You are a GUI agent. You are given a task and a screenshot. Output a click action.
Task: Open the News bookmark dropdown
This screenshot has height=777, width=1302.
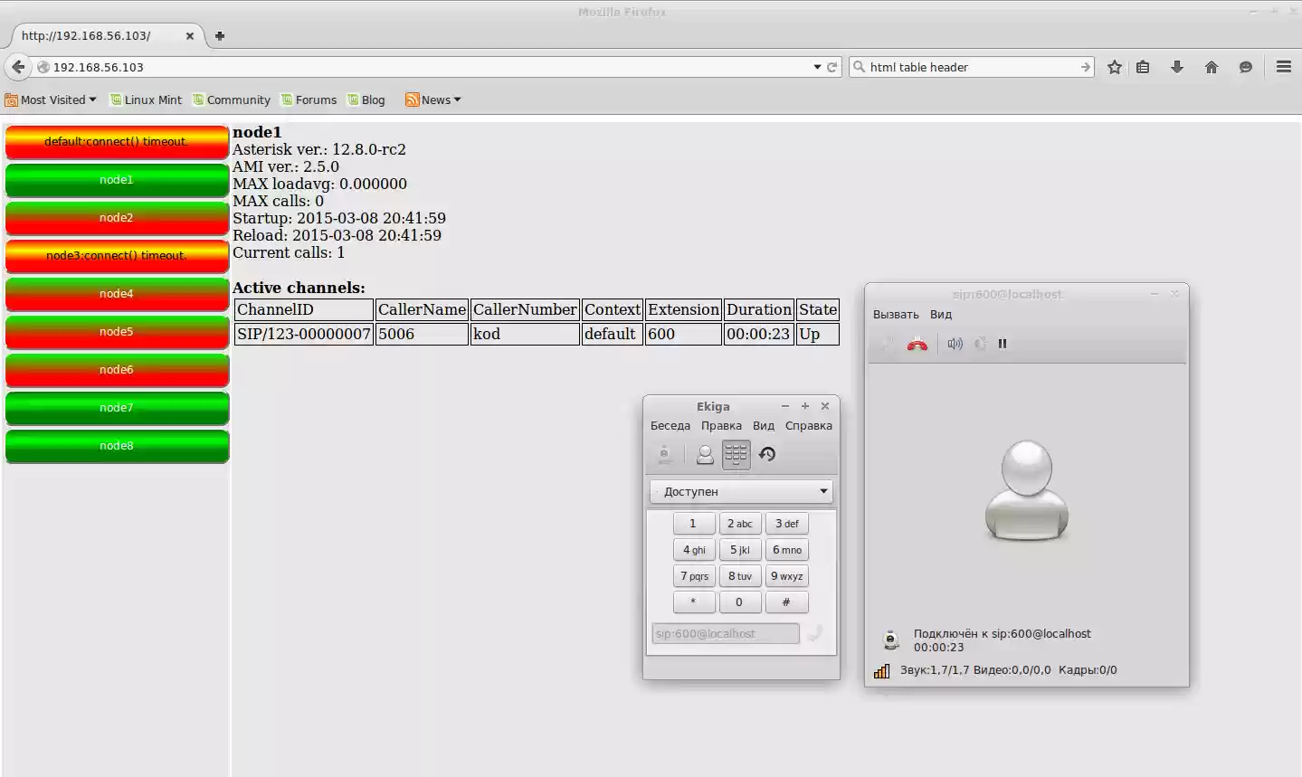pos(432,99)
